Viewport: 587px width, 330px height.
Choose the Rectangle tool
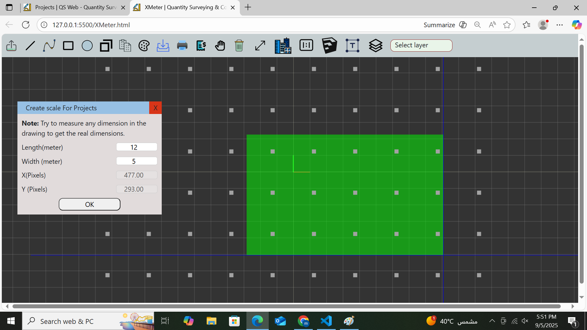tap(68, 45)
